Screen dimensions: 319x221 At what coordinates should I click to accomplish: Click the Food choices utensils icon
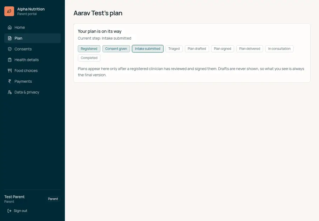pos(10,70)
